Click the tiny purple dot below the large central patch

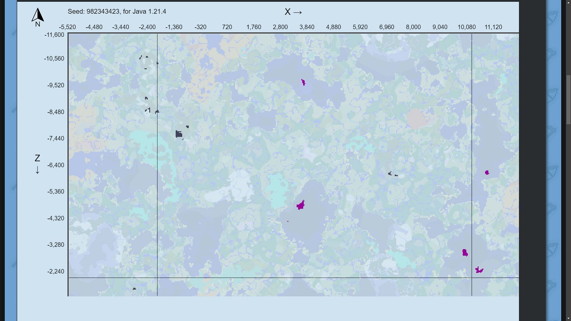288,221
